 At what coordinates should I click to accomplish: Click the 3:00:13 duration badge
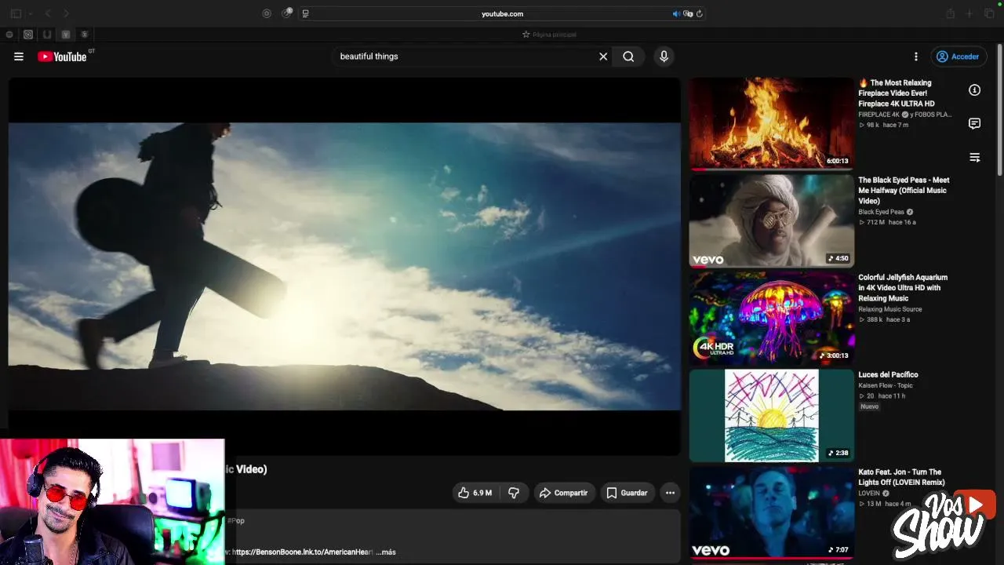834,355
